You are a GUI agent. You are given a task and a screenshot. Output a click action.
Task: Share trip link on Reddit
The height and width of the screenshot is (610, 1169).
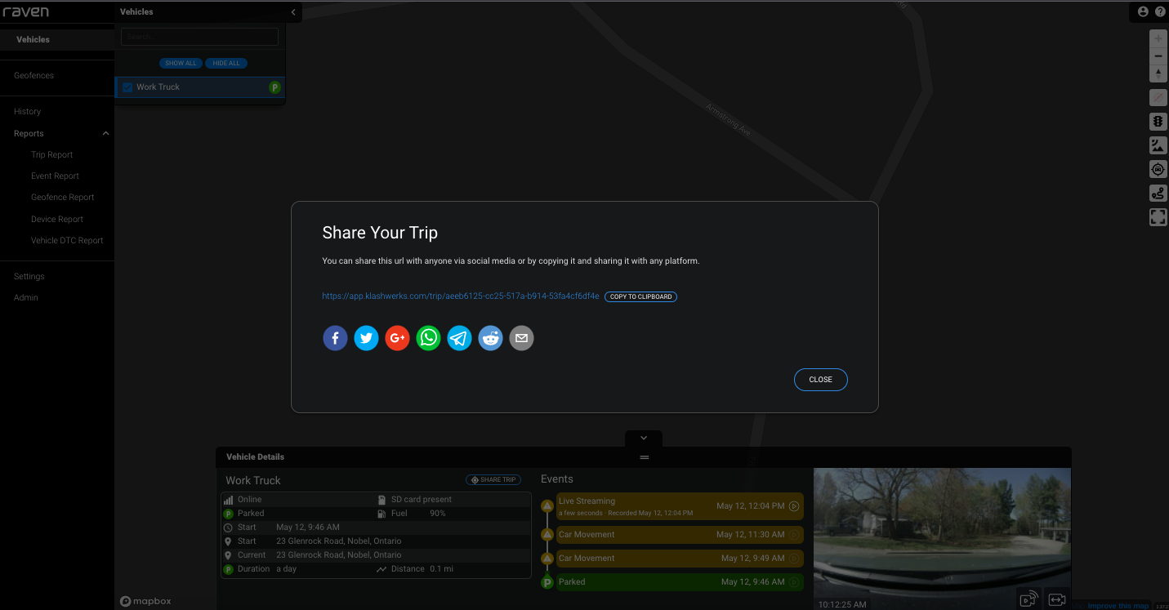490,338
